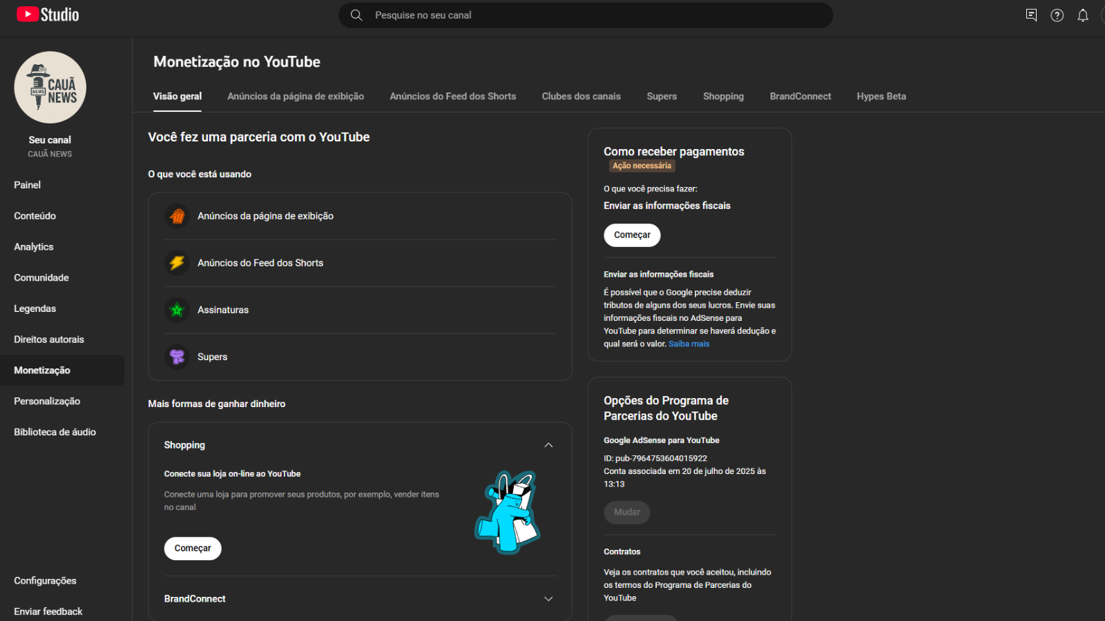
Task: Click the Contratos heading
Action: click(x=622, y=552)
